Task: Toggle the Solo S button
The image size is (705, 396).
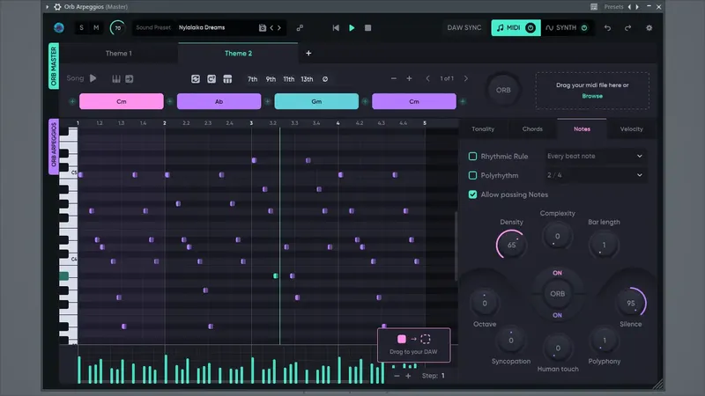Action: [81, 28]
